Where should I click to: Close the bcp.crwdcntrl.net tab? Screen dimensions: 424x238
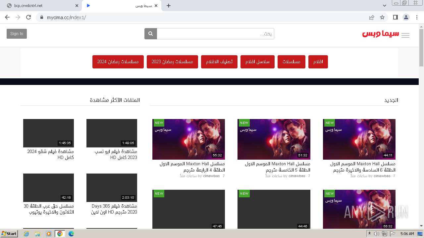(x=77, y=6)
